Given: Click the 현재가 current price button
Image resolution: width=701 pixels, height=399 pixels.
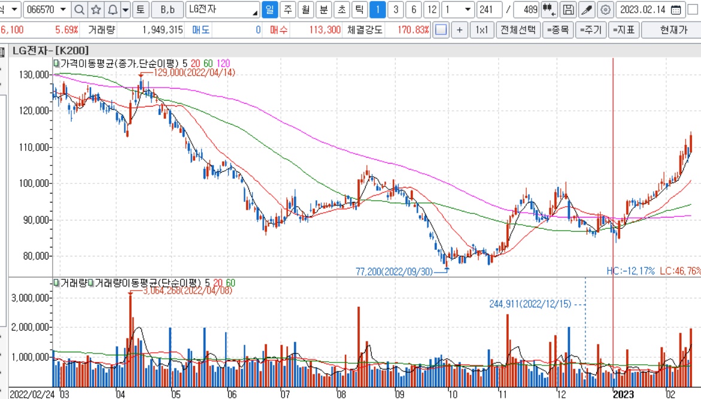Looking at the screenshot, I should click(x=673, y=30).
